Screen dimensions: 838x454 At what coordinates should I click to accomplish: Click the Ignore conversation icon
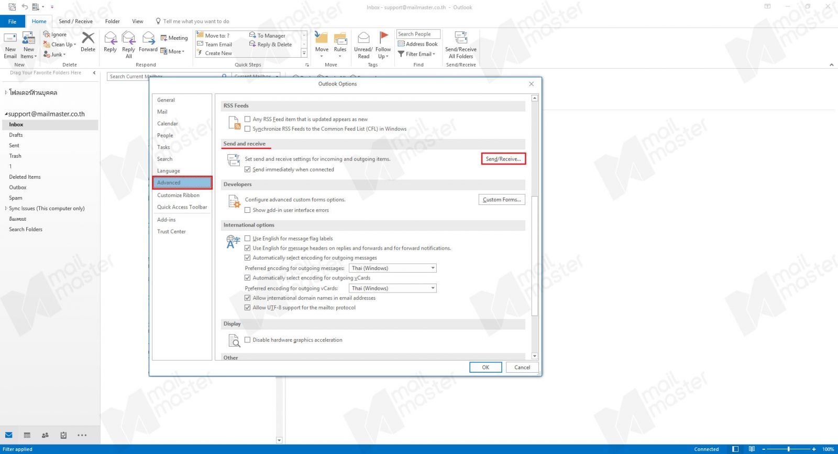(47, 34)
